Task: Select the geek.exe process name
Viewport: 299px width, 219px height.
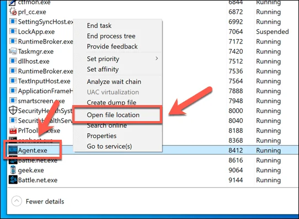Action: click(31, 170)
